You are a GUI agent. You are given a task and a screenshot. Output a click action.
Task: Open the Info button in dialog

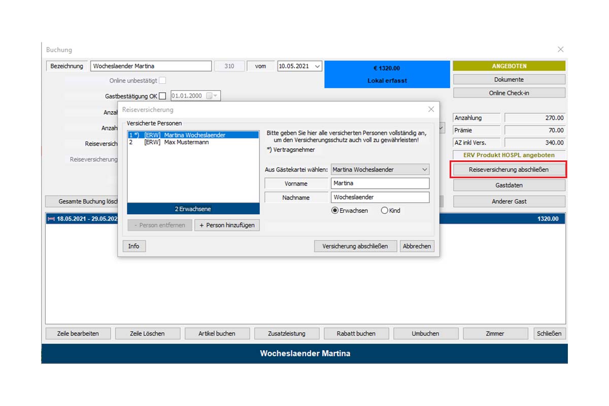click(x=134, y=246)
